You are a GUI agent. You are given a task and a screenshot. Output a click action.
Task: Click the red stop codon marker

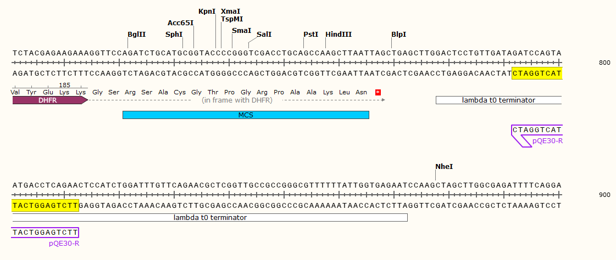[x=378, y=92]
